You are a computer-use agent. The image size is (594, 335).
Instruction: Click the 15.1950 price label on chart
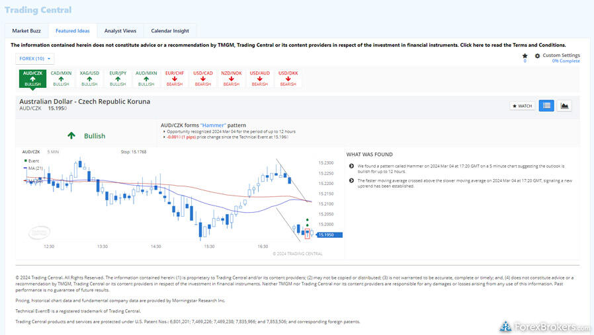tap(329, 235)
